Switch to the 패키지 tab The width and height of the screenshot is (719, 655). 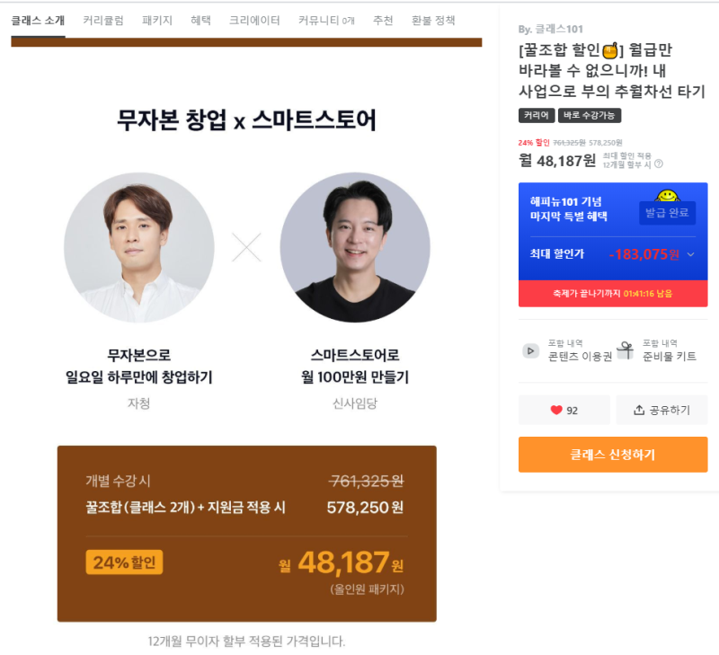coord(157,21)
